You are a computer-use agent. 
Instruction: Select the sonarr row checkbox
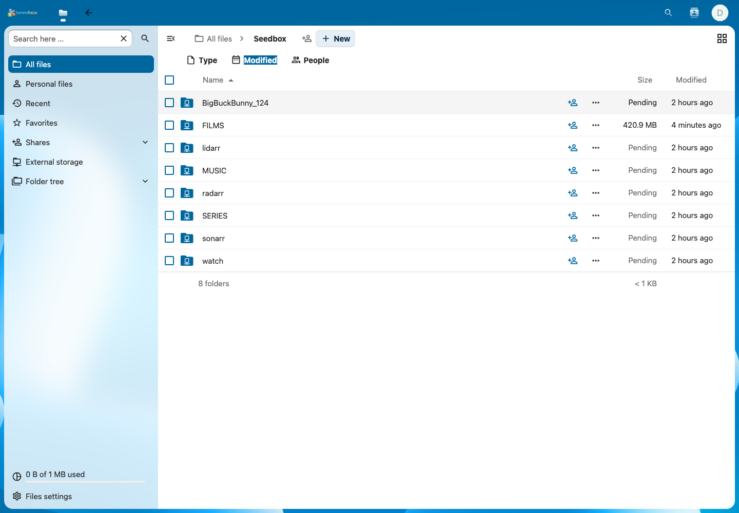(169, 238)
